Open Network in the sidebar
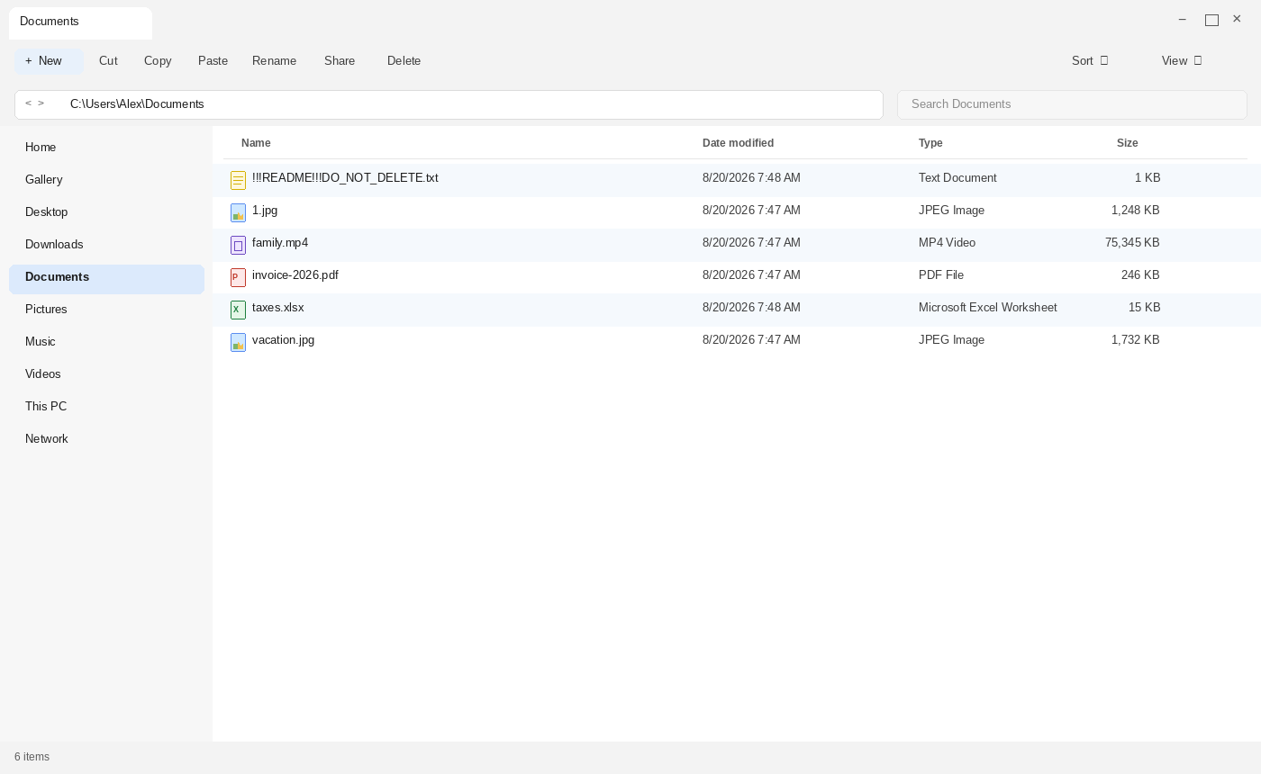The height and width of the screenshot is (774, 1261). pos(106,439)
